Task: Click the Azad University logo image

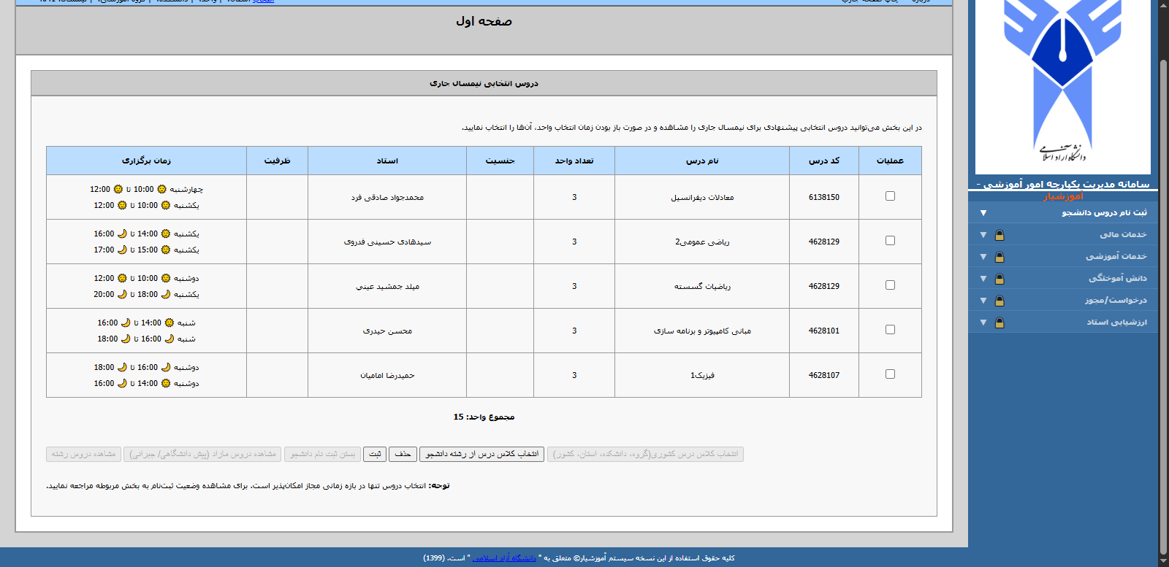Action: pos(1063,87)
